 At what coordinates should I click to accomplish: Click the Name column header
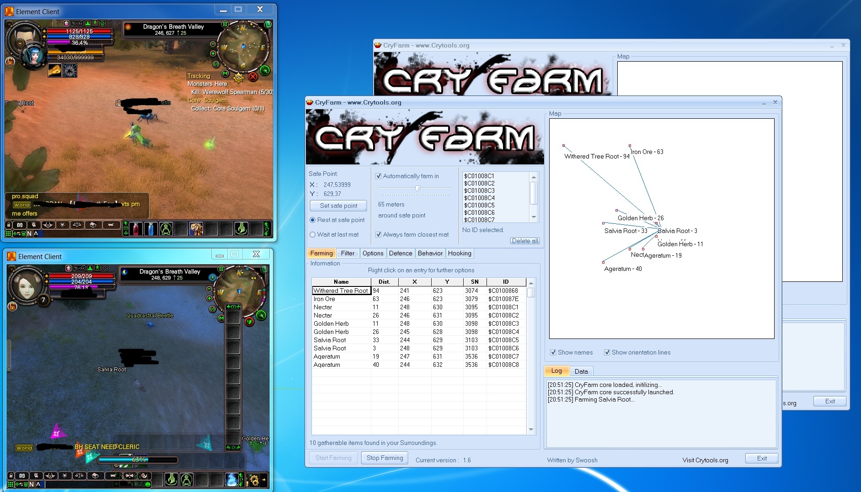click(341, 282)
